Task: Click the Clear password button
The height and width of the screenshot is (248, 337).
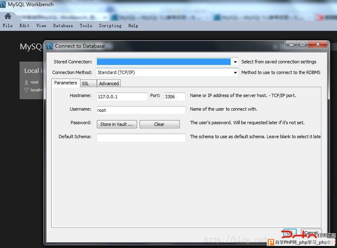Action: coord(160,124)
